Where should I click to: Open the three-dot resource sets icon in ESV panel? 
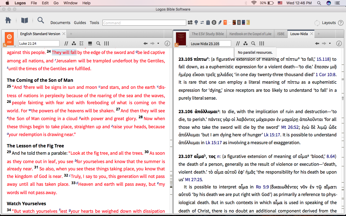click(x=74, y=43)
